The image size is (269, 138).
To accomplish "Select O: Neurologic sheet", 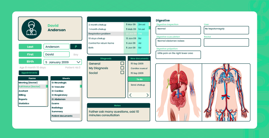I will pyautogui.click(x=66, y=83).
